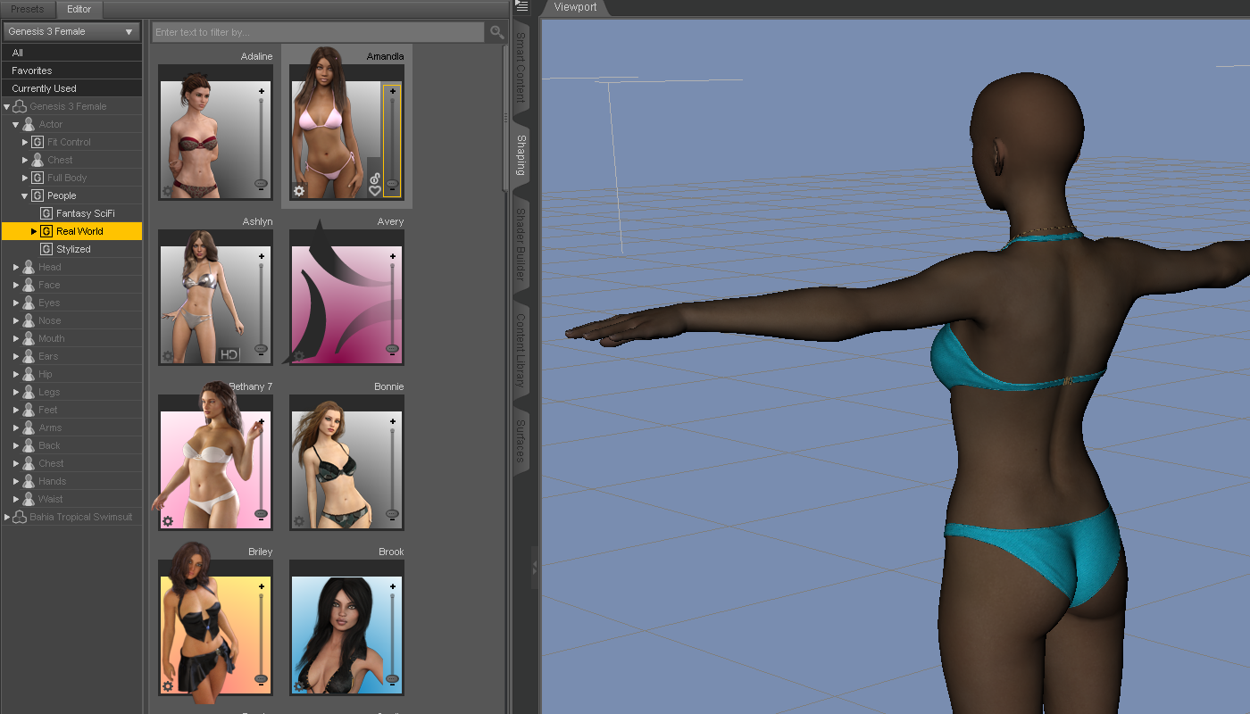Decrease Adaline morph with minus icon
Viewport: 1250px width, 714px height.
click(262, 190)
